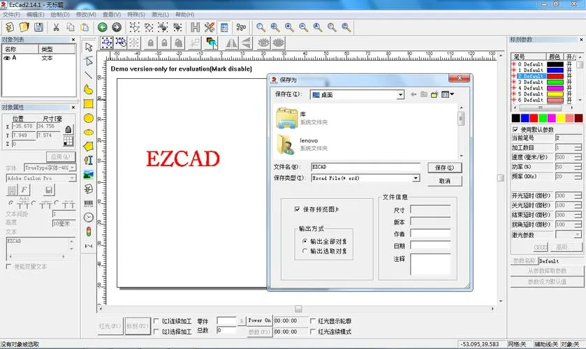586x349 pixels.
Task: Pick the blue color swatch in palette
Action: tap(525, 118)
